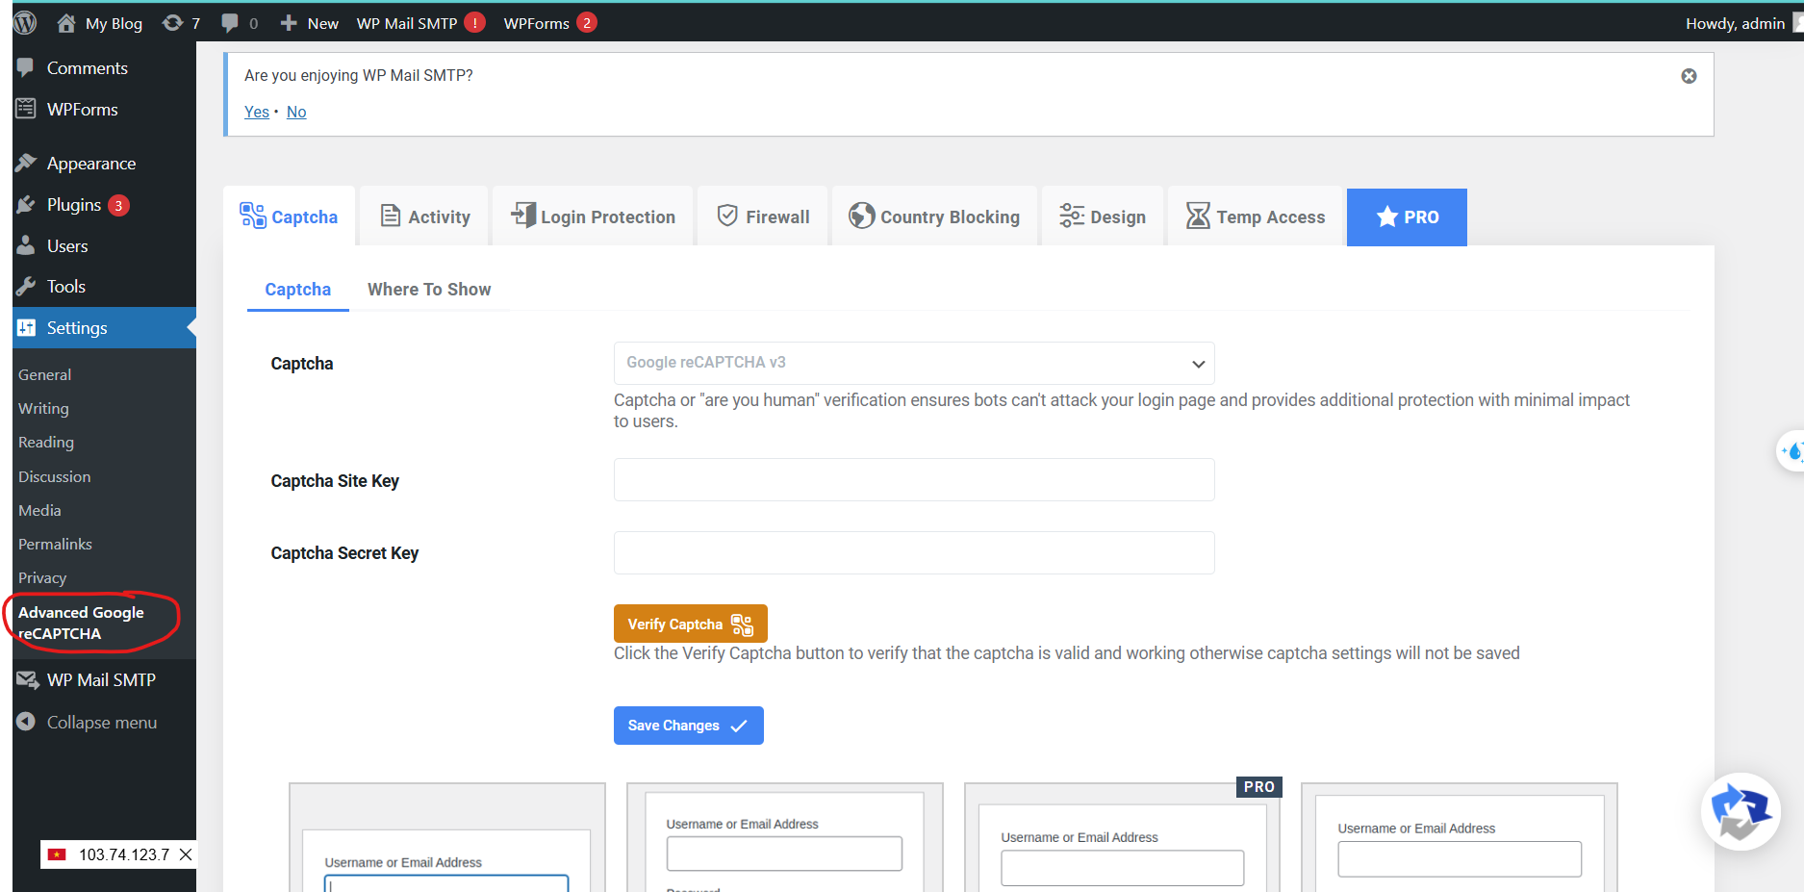The height and width of the screenshot is (892, 1804).
Task: Click the Plugins update count badge 3
Action: (x=118, y=205)
